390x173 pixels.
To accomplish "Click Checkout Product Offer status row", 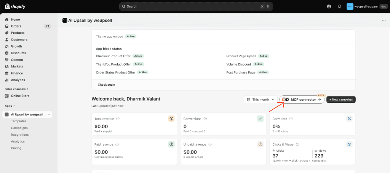I will (120, 56).
